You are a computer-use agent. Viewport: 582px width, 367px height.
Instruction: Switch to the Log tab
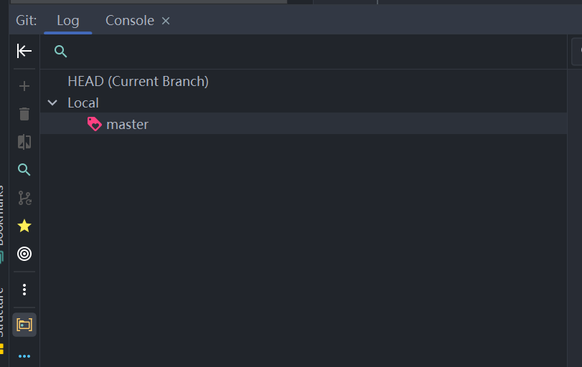(68, 20)
